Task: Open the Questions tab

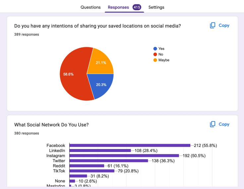Action: (x=91, y=7)
